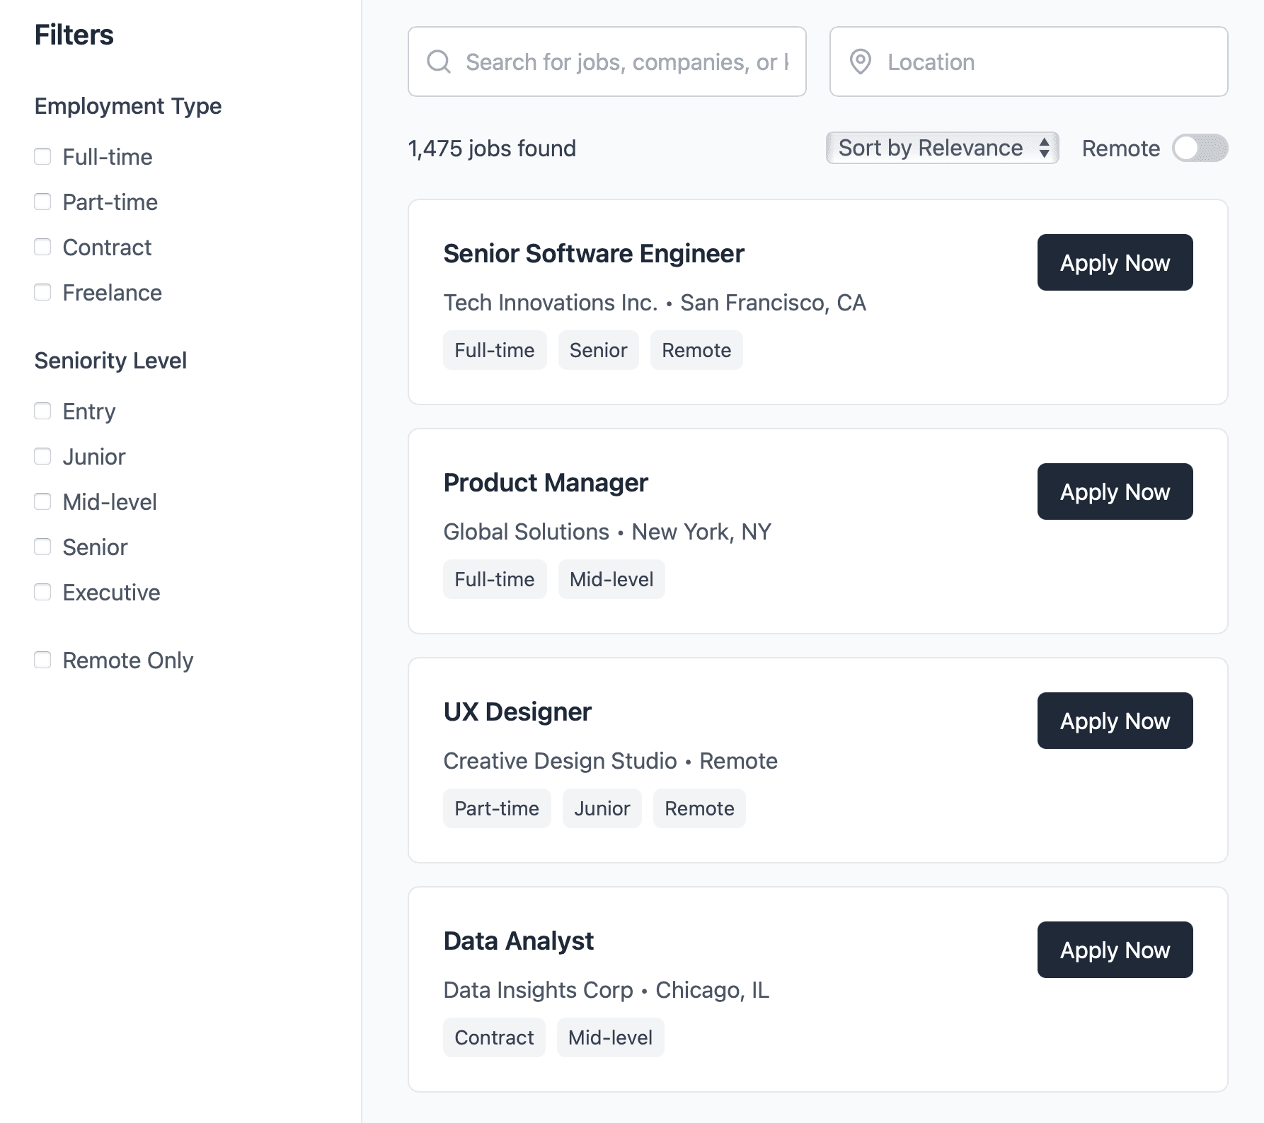Screen dimensions: 1264x1123
Task: Click the Junior tag on UX Designer
Action: point(602,808)
